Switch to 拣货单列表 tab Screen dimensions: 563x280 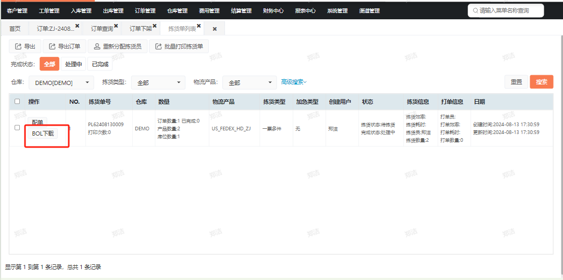click(182, 29)
